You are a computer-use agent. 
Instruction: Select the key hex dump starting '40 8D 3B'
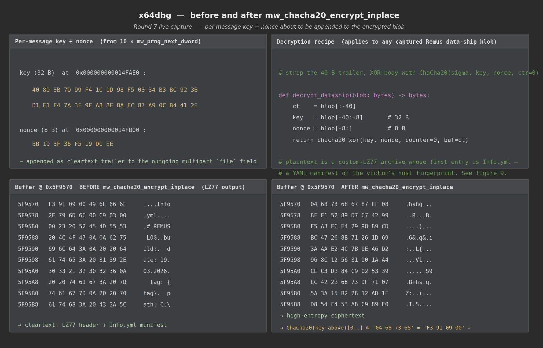[115, 90]
